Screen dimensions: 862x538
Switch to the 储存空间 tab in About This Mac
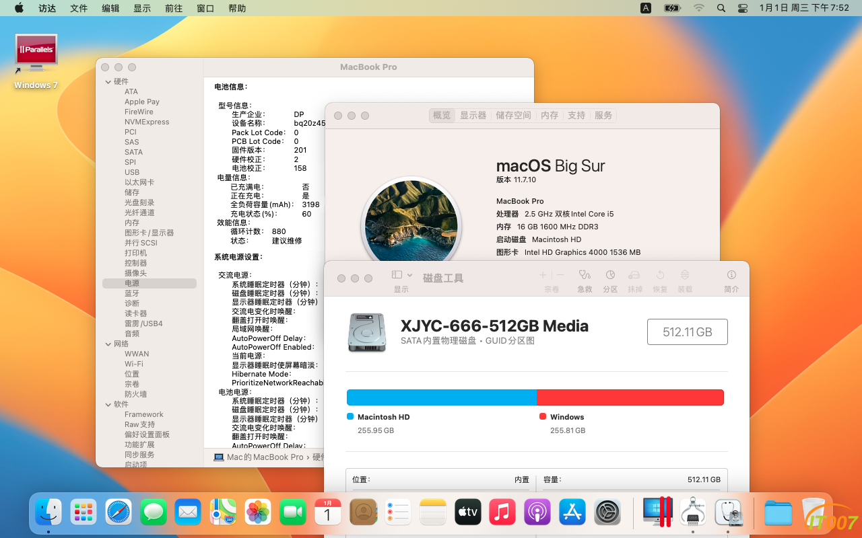tap(513, 116)
